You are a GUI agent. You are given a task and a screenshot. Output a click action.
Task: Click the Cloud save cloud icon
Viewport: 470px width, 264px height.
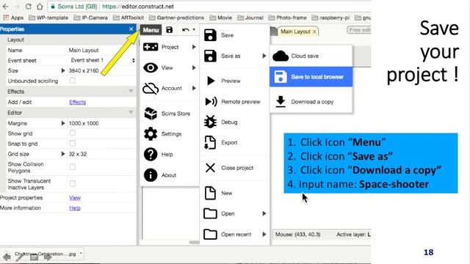[281, 56]
